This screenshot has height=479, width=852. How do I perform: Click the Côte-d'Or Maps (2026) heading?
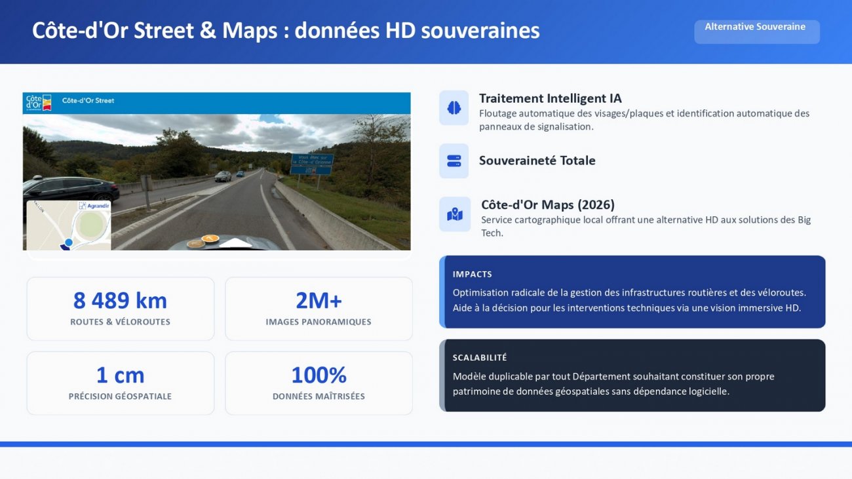[x=547, y=204]
